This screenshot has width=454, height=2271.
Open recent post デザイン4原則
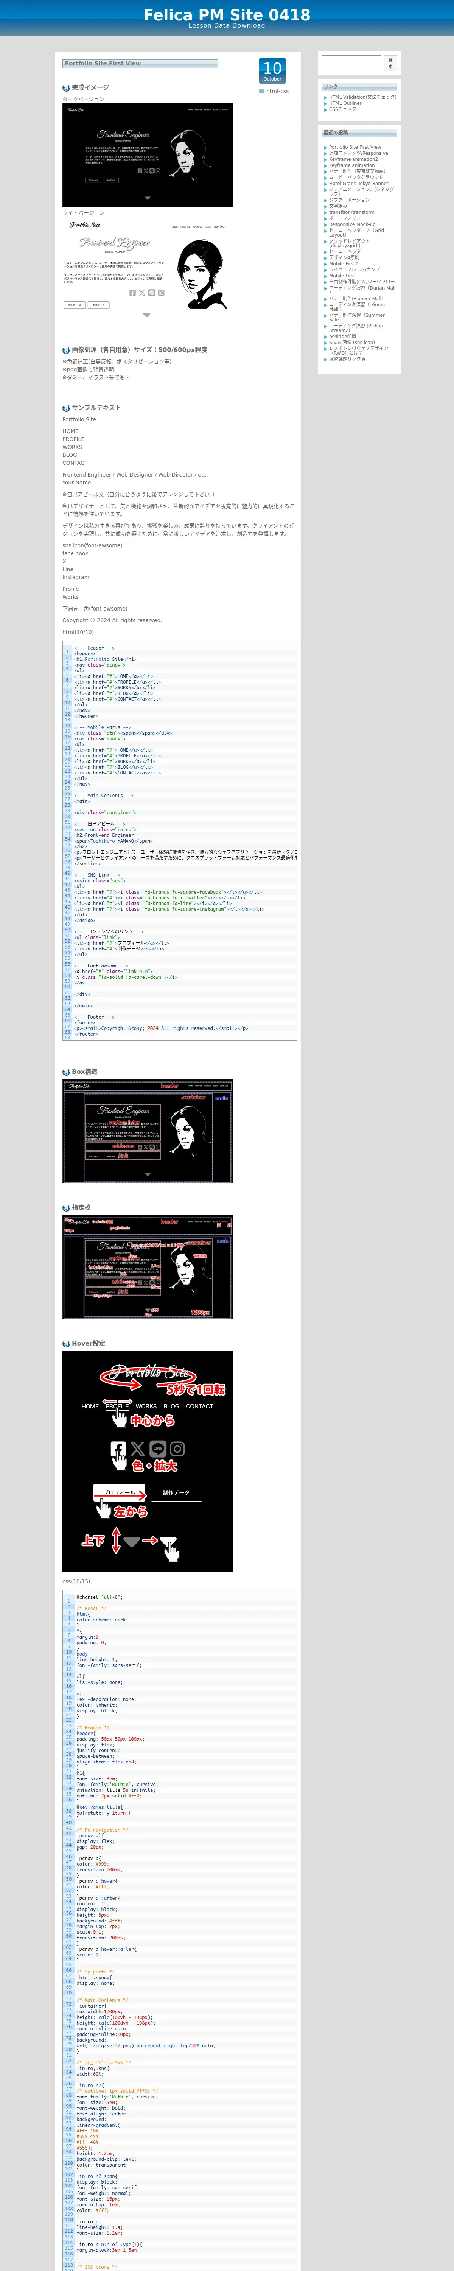(344, 257)
